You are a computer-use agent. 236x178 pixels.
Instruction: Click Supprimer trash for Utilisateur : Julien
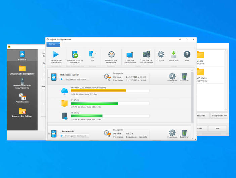pos(184,76)
